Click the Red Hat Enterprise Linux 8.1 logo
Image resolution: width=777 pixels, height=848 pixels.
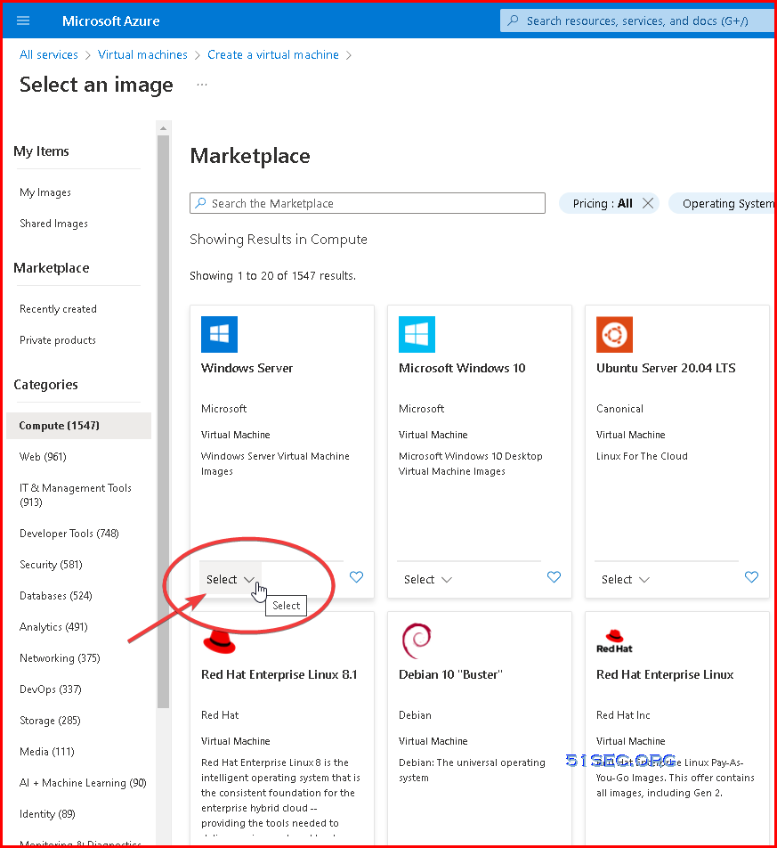pyautogui.click(x=219, y=640)
